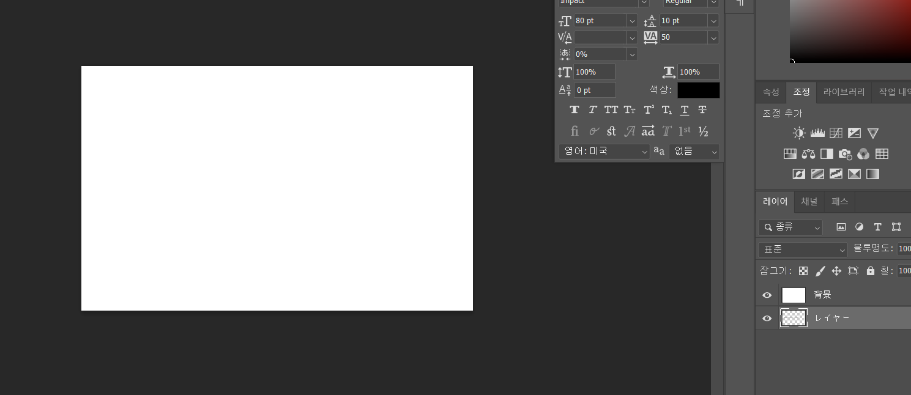Hide the レイヤー layer

tap(767, 319)
